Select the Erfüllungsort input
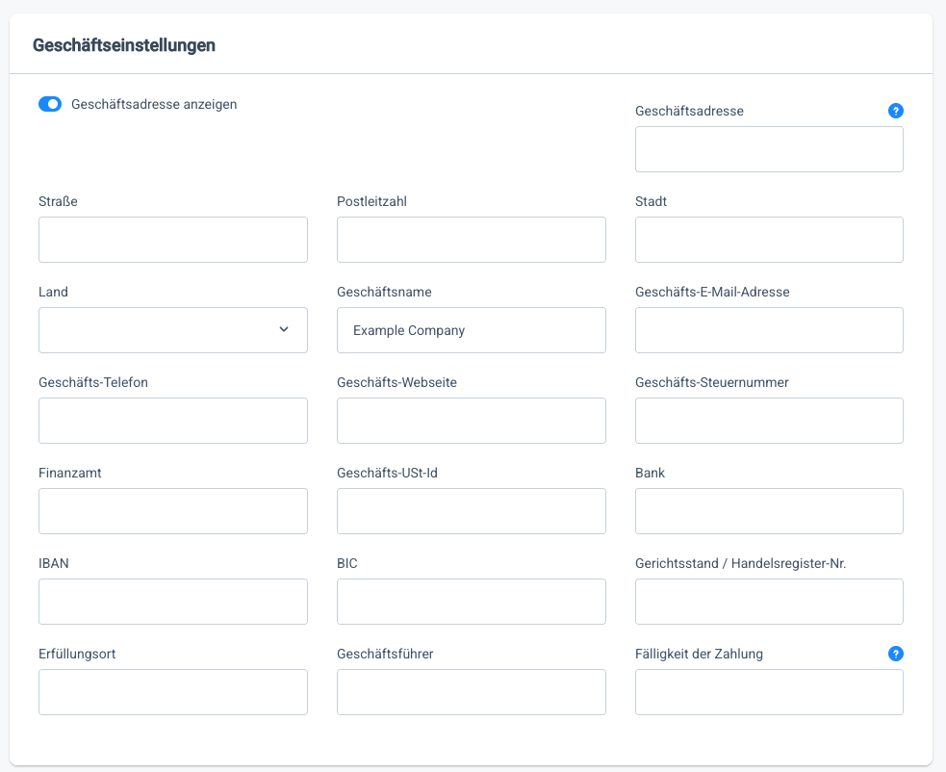The width and height of the screenshot is (946, 772). [173, 692]
